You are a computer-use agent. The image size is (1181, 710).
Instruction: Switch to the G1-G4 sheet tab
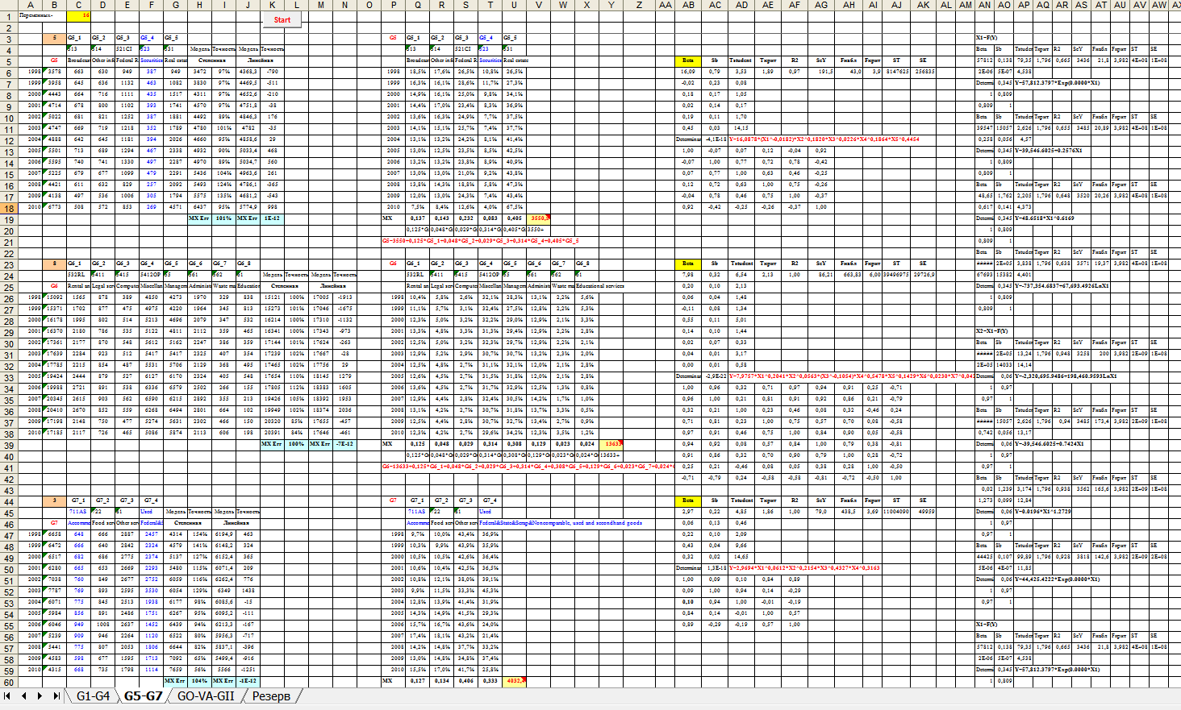(93, 695)
